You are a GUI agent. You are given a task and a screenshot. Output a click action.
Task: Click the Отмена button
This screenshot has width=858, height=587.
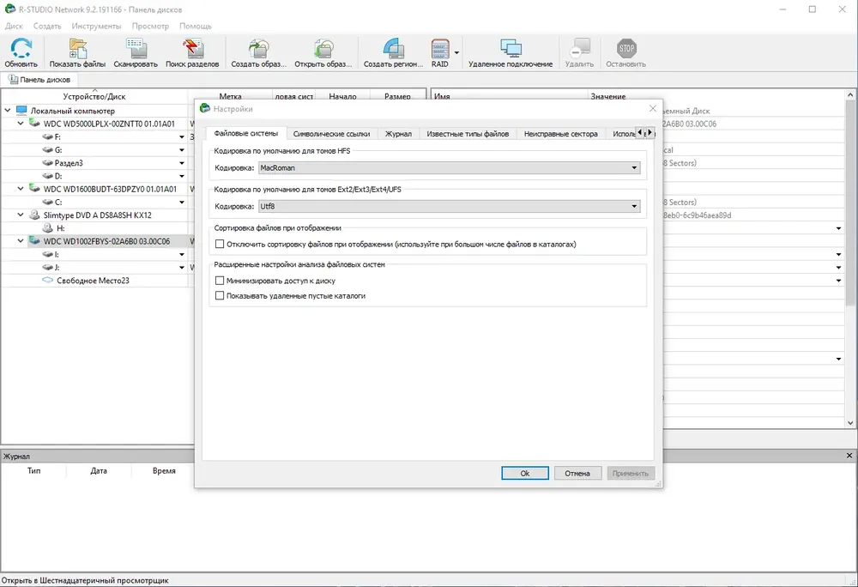click(x=577, y=473)
